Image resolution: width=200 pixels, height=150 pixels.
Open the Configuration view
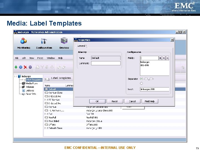pos(44,43)
